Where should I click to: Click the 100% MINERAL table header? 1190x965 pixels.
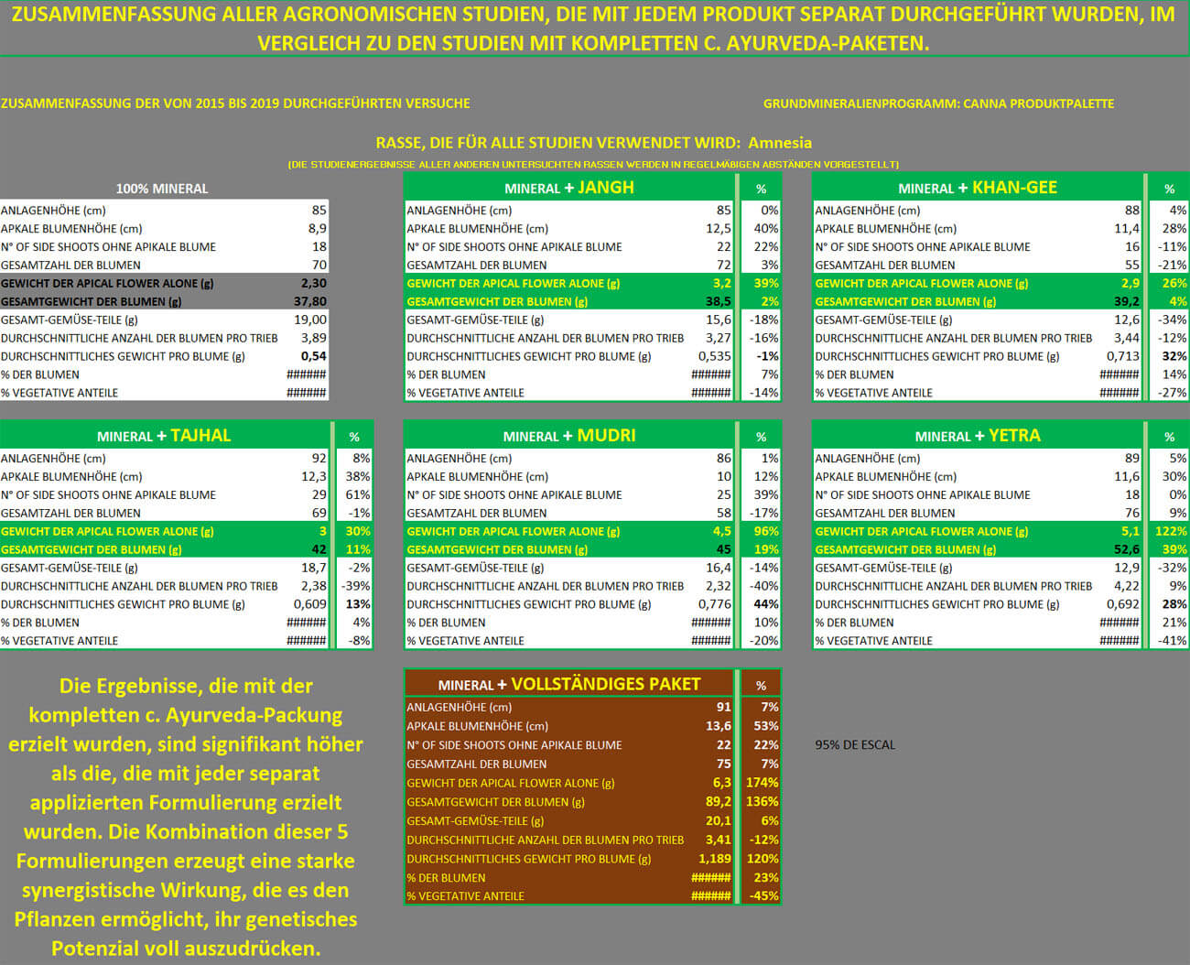(162, 188)
